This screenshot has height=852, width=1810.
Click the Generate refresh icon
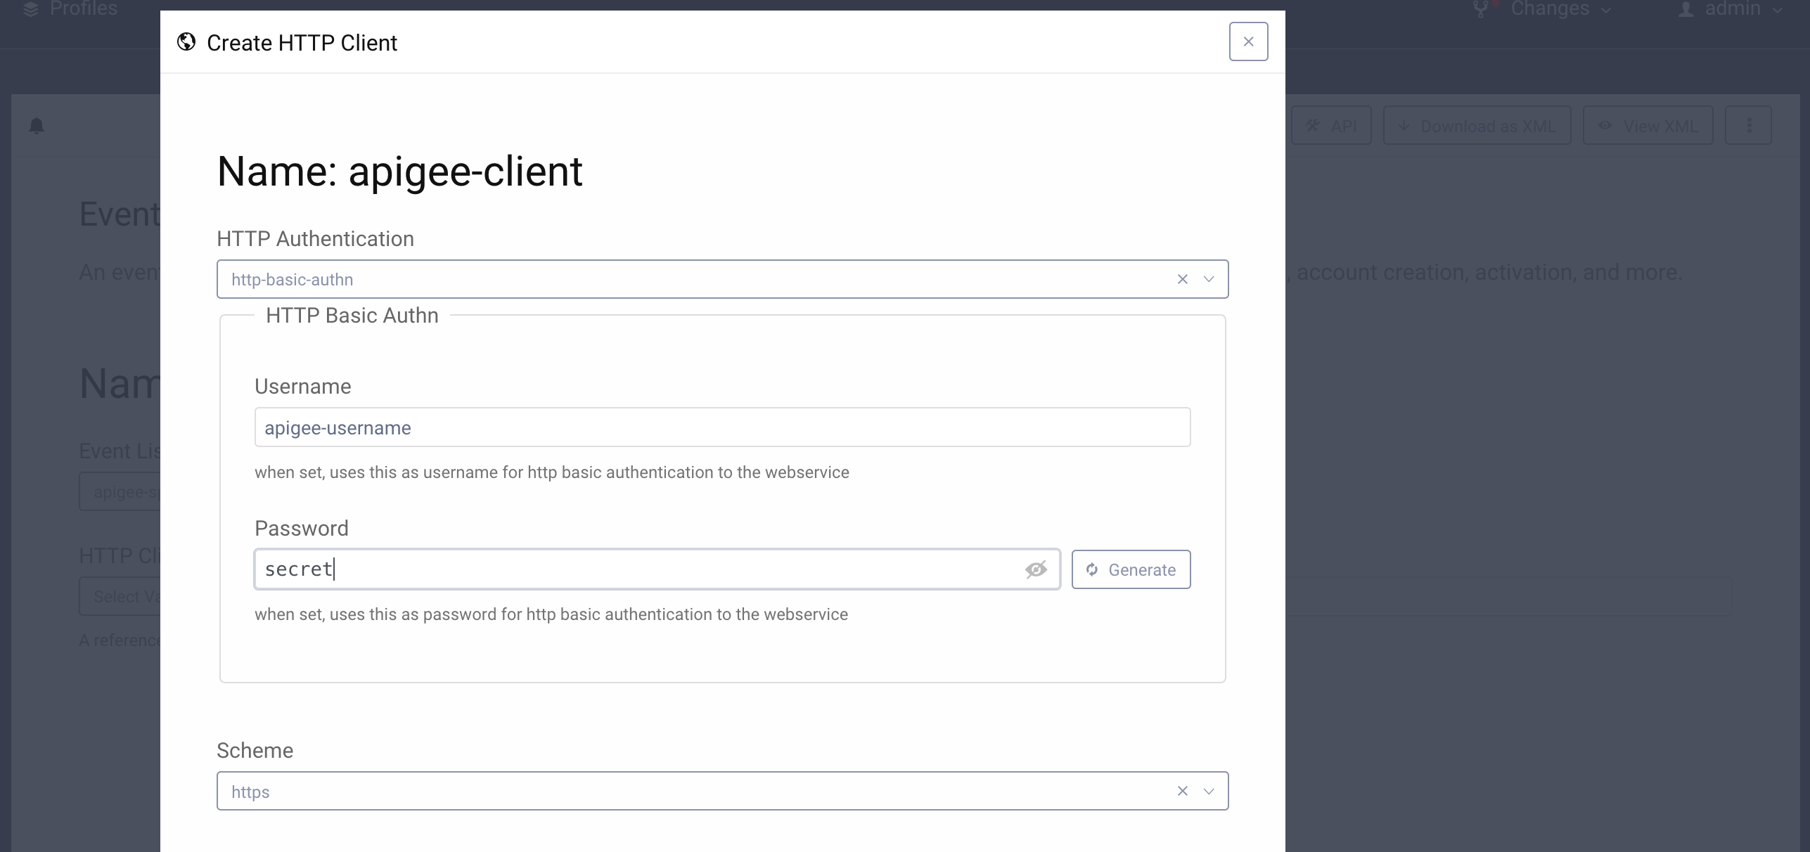1092,569
